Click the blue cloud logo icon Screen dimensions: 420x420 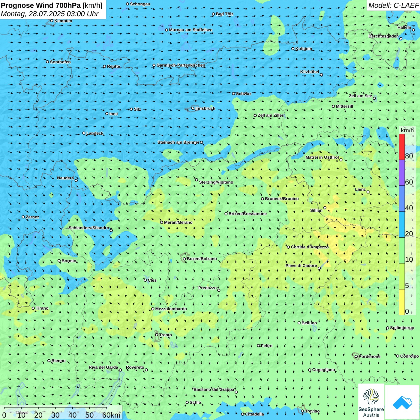402,402
